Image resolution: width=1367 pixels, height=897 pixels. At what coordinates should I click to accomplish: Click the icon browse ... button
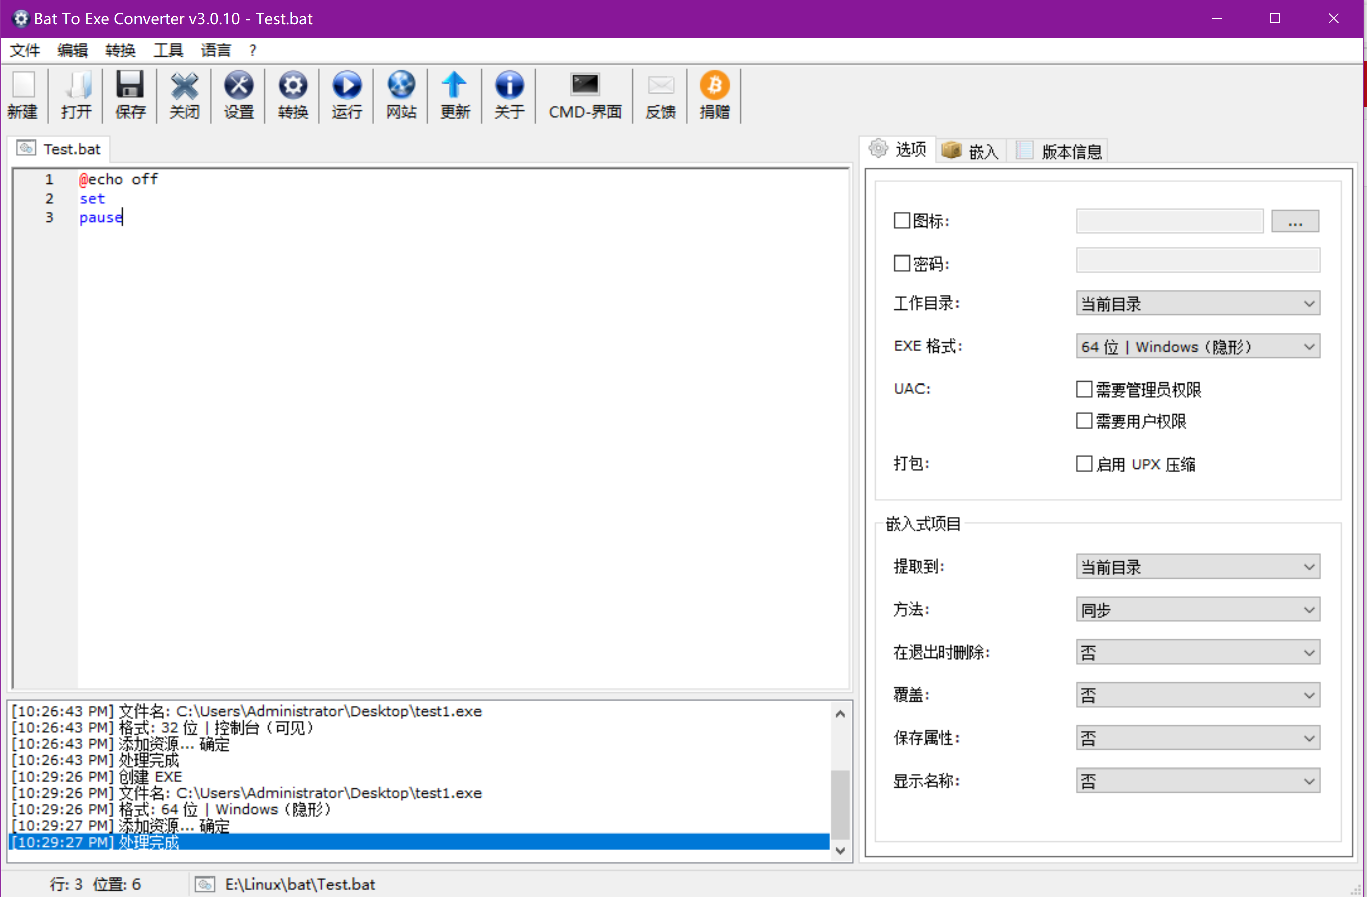pyautogui.click(x=1295, y=221)
